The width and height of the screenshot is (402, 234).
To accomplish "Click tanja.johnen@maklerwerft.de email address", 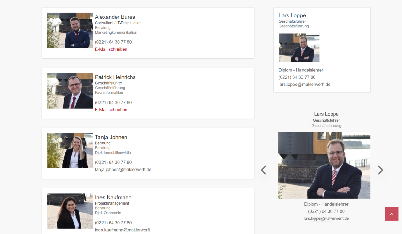I will (x=123, y=170).
